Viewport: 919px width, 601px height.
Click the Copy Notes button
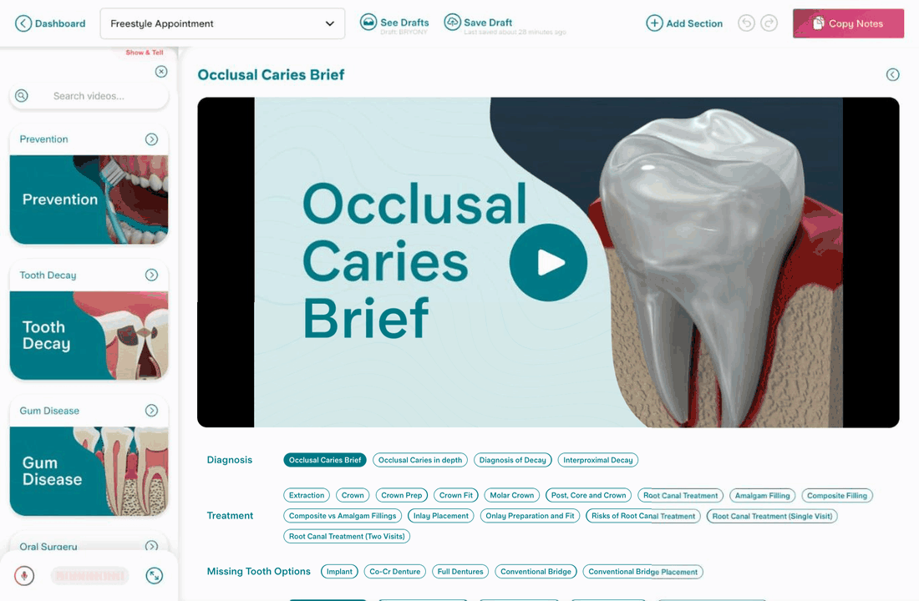848,23
